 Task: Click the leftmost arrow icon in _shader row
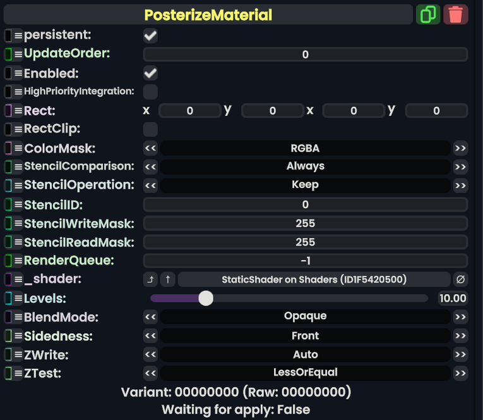point(150,280)
